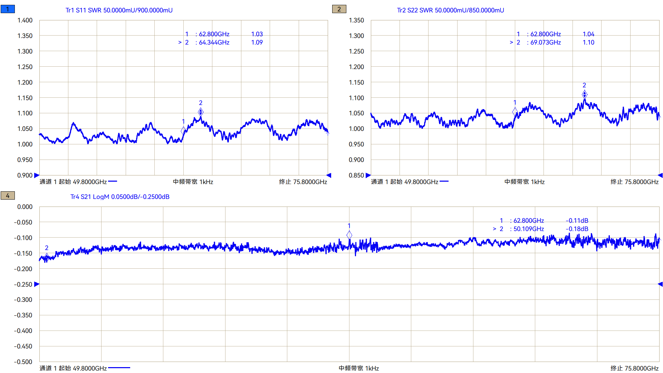Image resolution: width=663 pixels, height=373 pixels.
Task: Click marker 1 diamond on S21 trace
Action: coord(349,235)
